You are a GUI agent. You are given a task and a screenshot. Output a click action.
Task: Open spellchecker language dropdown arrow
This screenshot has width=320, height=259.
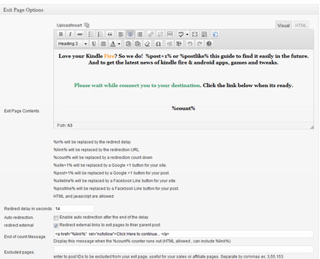coord(187,35)
